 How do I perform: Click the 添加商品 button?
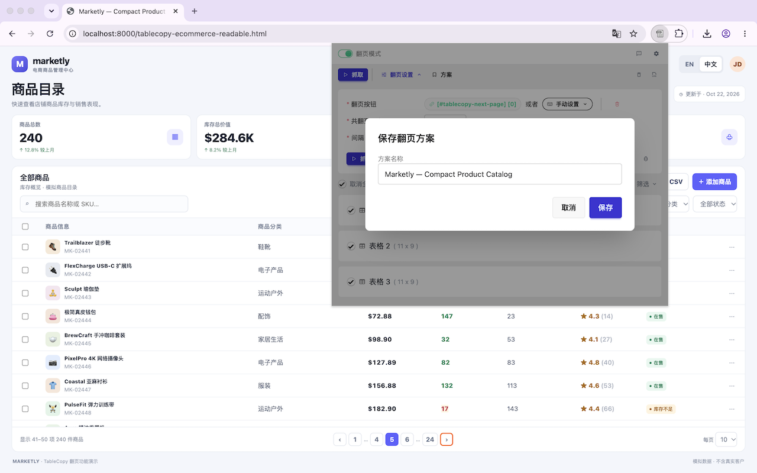pos(714,182)
